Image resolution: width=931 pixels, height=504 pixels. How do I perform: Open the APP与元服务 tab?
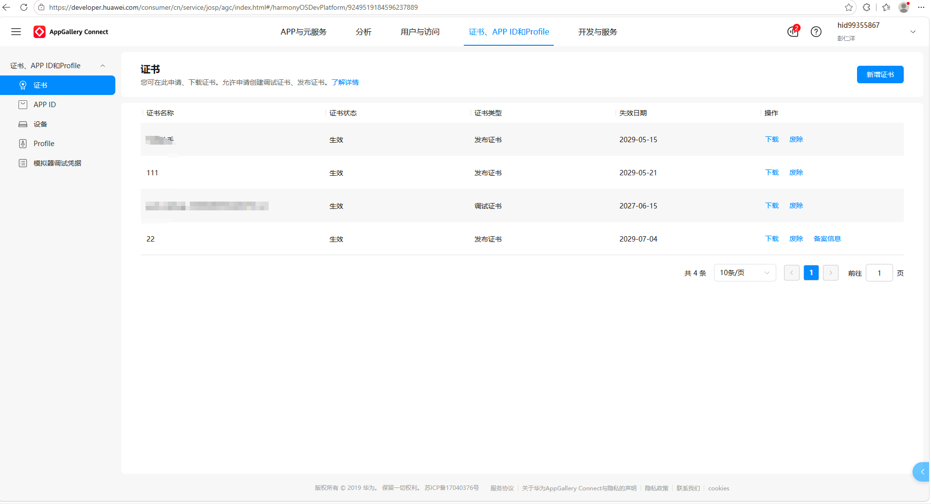click(304, 32)
